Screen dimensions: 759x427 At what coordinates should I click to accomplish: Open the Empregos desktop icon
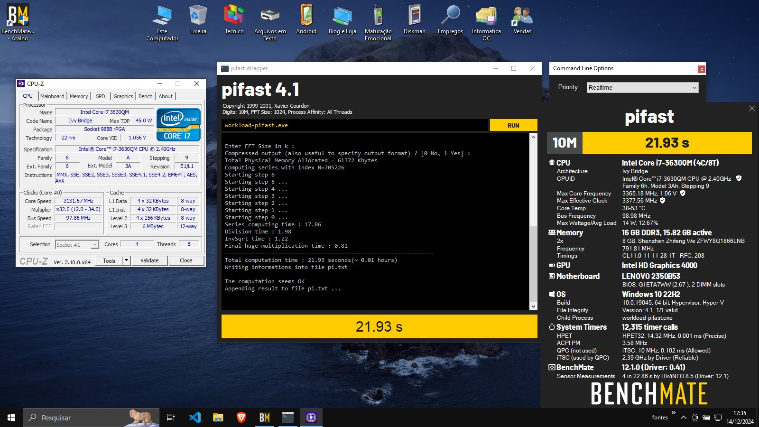point(450,19)
